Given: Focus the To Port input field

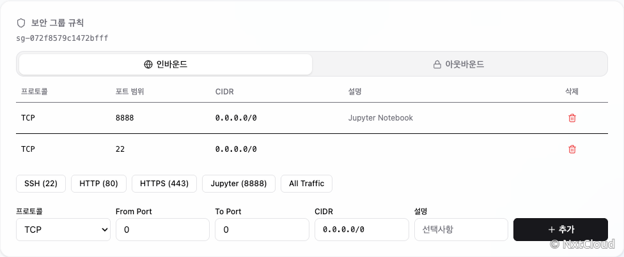Looking at the screenshot, I should point(262,230).
